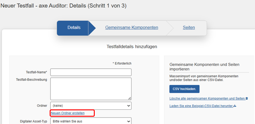The height and width of the screenshot is (124, 255).
Task: Click the Testfalldetails hinzufügen heading
Action: (132, 46)
